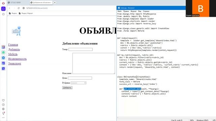Open the Яндекс bookmark
The image size is (216, 121).
coord(13,13)
